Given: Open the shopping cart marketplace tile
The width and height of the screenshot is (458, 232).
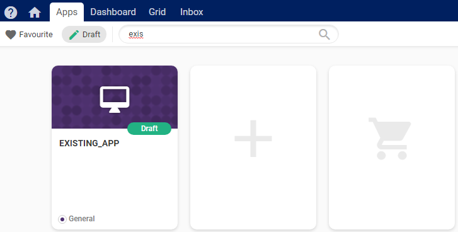Looking at the screenshot, I should (392, 148).
